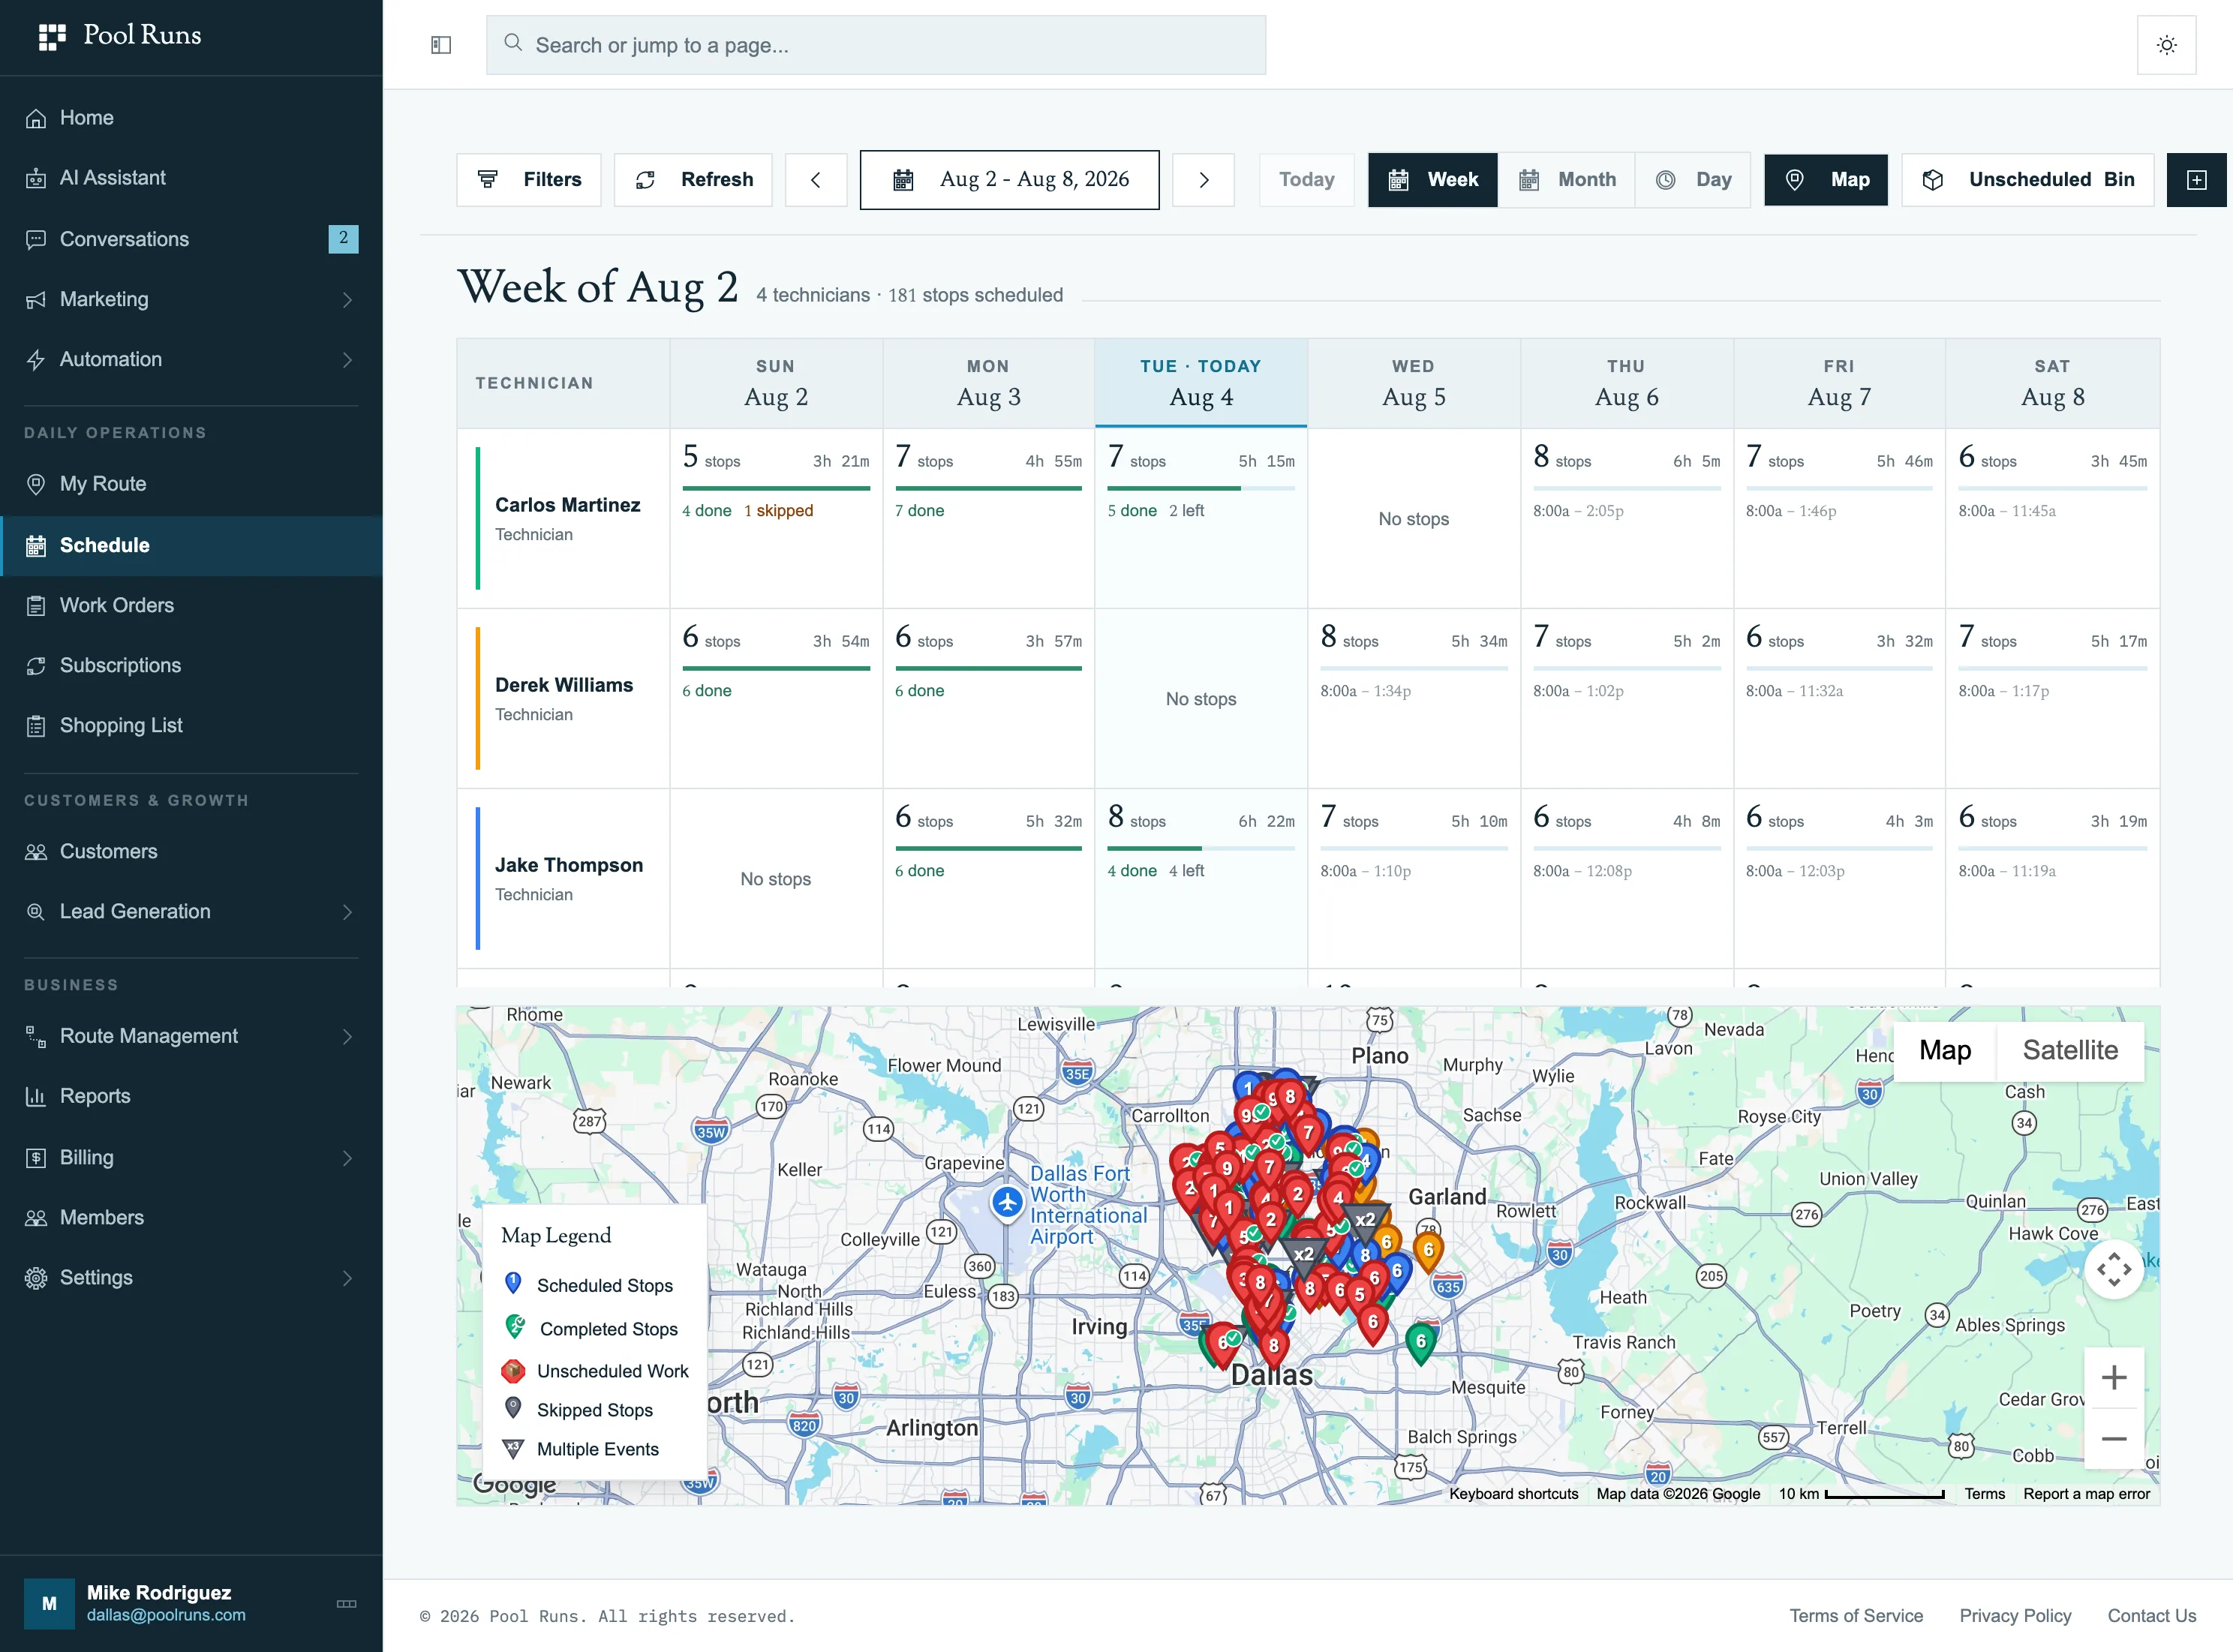Open Work Orders page
The width and height of the screenshot is (2233, 1652).
tap(191, 605)
